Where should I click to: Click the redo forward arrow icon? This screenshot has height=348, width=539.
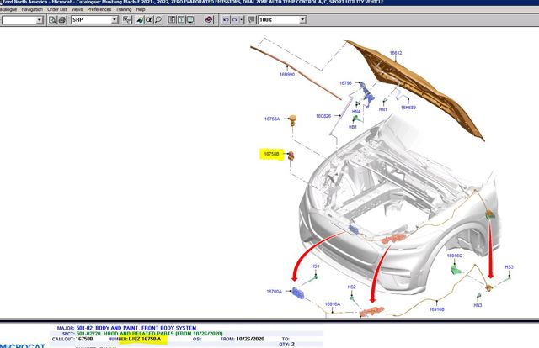pyautogui.click(x=235, y=20)
